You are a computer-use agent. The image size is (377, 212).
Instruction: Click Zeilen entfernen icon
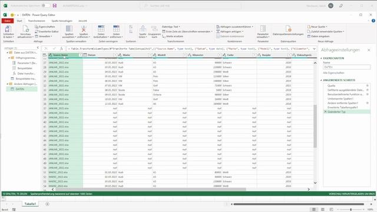(x=116, y=29)
